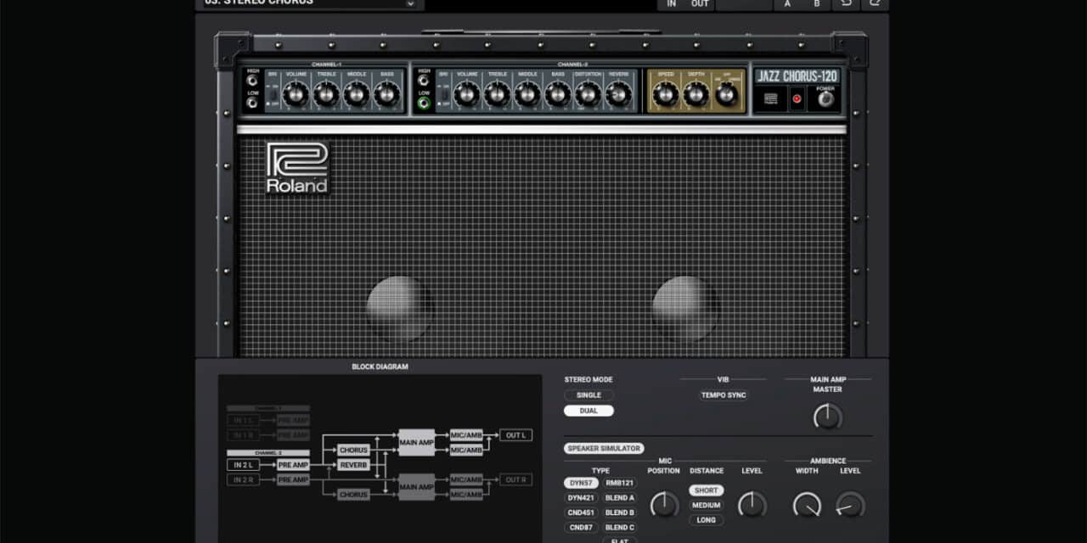Image resolution: width=1087 pixels, height=543 pixels.
Task: Toggle Channel-2 BRI bright switch
Action: tap(442, 94)
